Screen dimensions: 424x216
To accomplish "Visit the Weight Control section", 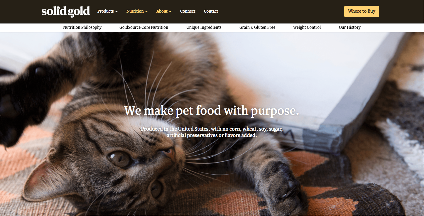I will coord(307,27).
